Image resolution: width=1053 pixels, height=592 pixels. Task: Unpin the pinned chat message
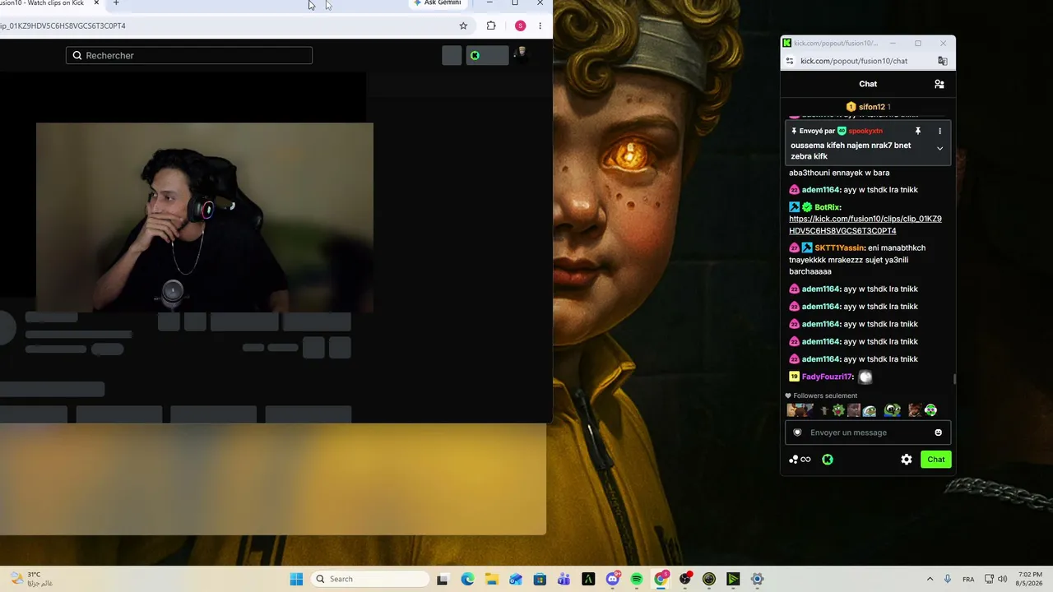click(x=918, y=131)
